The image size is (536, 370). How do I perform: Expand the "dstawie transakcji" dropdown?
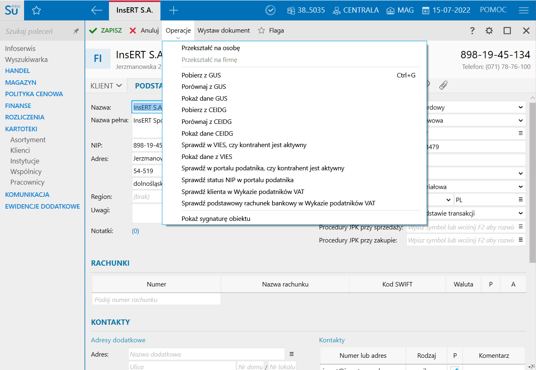click(x=520, y=213)
